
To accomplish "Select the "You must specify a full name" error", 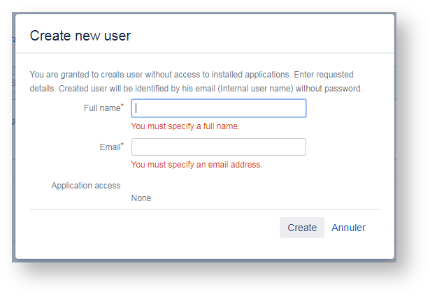I will tap(185, 126).
